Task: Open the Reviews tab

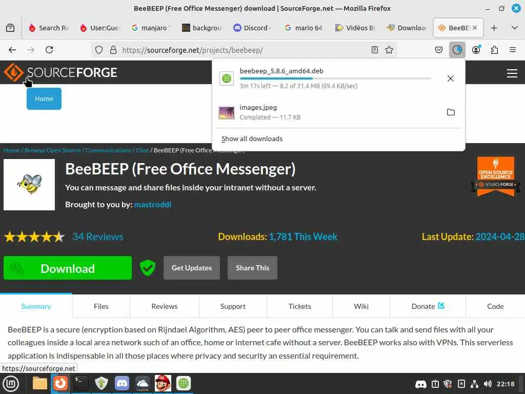Action: coord(165,306)
